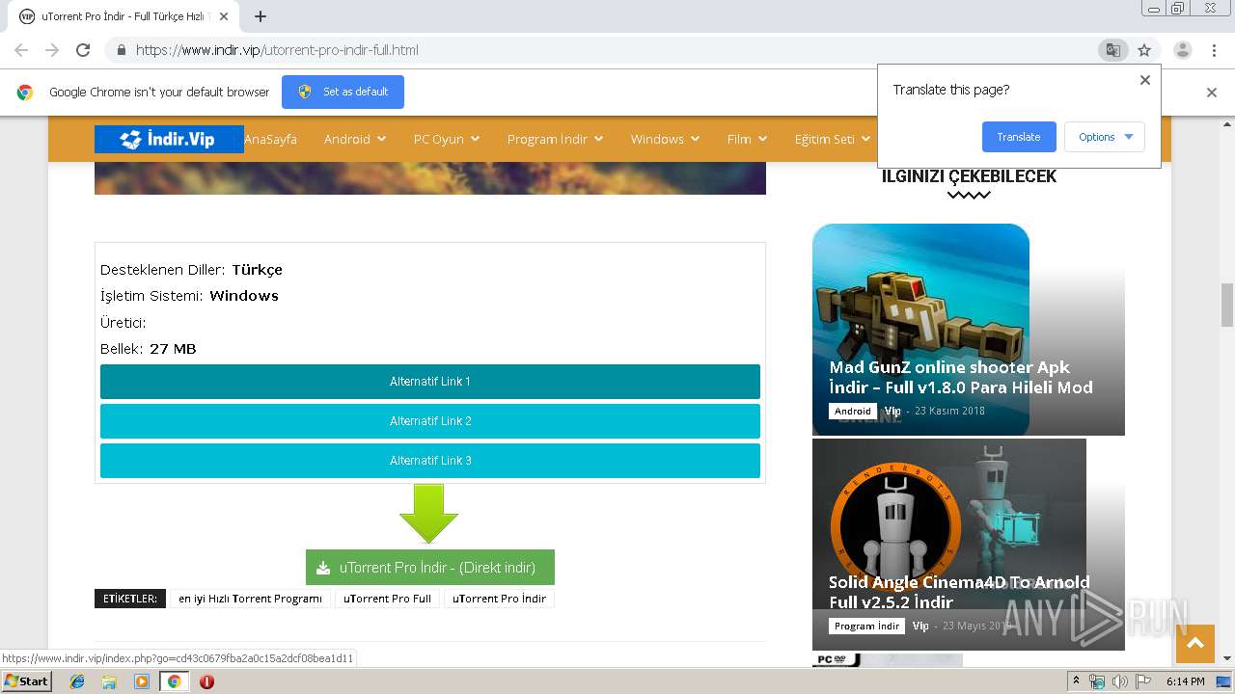Click Alternatif Link 1 button

coord(430,382)
